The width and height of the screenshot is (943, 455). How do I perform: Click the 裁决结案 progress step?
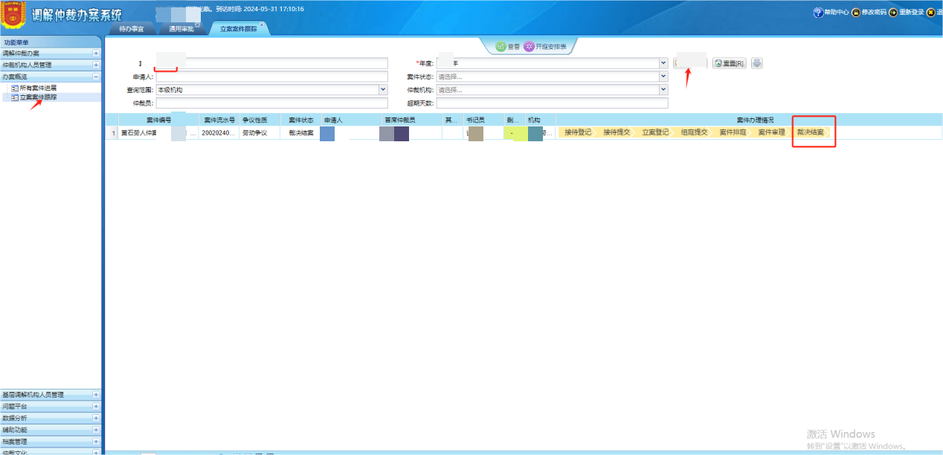point(810,132)
